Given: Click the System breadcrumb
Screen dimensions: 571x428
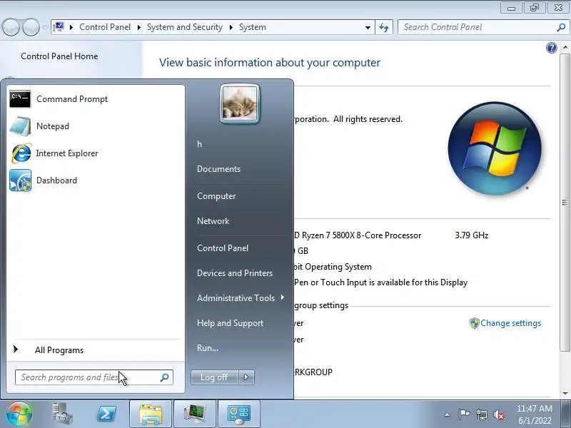Looking at the screenshot, I should click(253, 27).
